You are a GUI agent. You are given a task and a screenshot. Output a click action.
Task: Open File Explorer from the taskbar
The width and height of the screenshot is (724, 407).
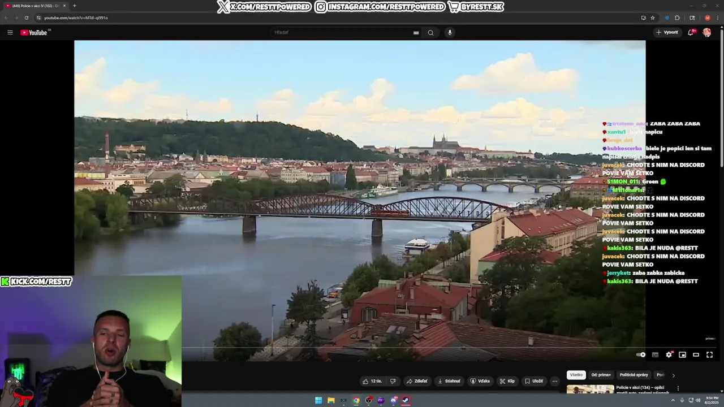(x=331, y=401)
